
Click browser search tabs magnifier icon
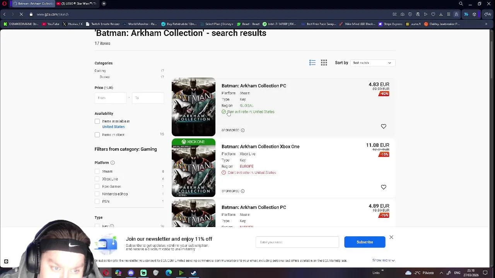461,3
